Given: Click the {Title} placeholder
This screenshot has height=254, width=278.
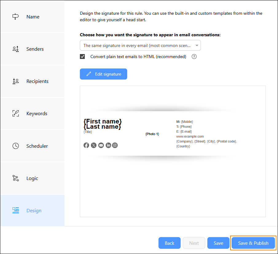Looking at the screenshot, I should tap(88, 132).
